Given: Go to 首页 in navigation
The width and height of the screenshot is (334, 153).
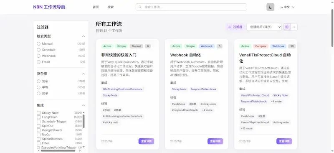Looking at the screenshot, I should [96, 7].
